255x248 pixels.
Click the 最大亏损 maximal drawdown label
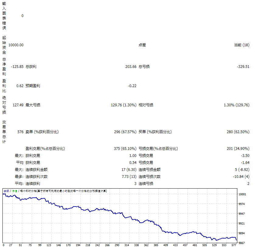tap(33, 105)
